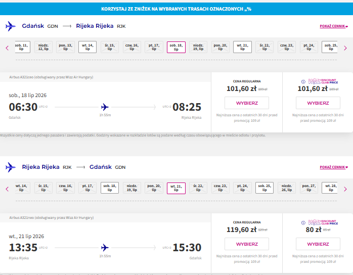The width and height of the screenshot is (353, 275).
Task: Select outbound date sob. 25 lip
Action: click(330, 47)
